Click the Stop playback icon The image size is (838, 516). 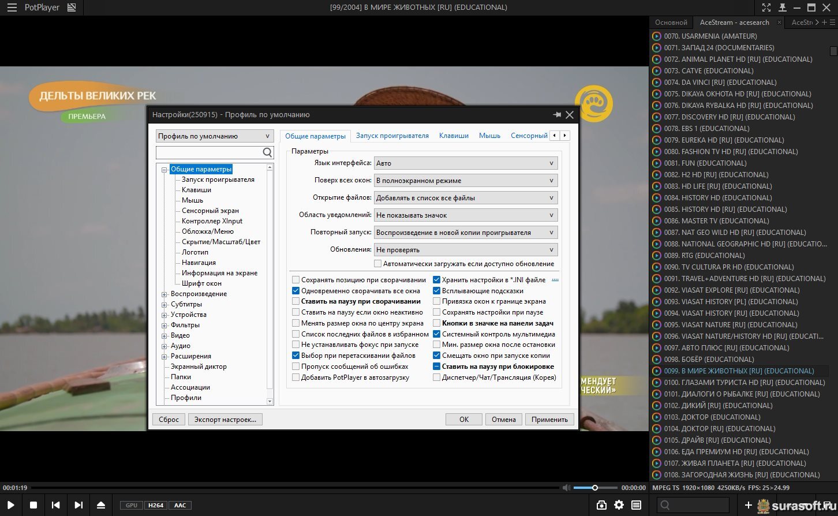(33, 505)
